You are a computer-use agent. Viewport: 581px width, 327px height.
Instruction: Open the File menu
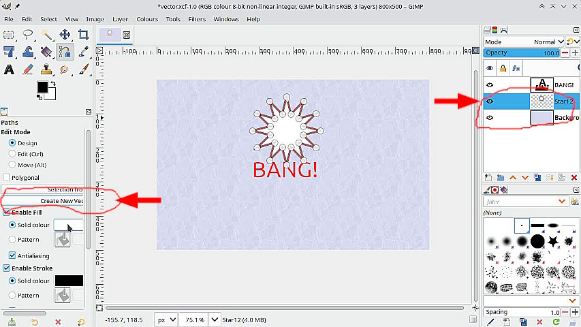pyautogui.click(x=9, y=19)
